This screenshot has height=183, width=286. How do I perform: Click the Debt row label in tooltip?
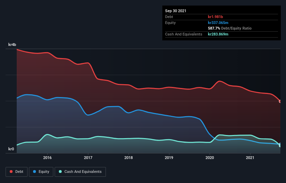(x=169, y=17)
